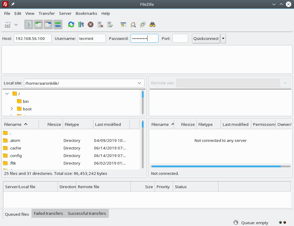Screen dimensions: 294x226
Task: Toggle directory comparison icon
Action: point(133,25)
